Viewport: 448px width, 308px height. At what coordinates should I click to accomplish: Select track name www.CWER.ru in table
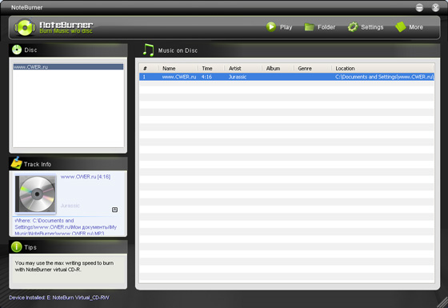(179, 77)
